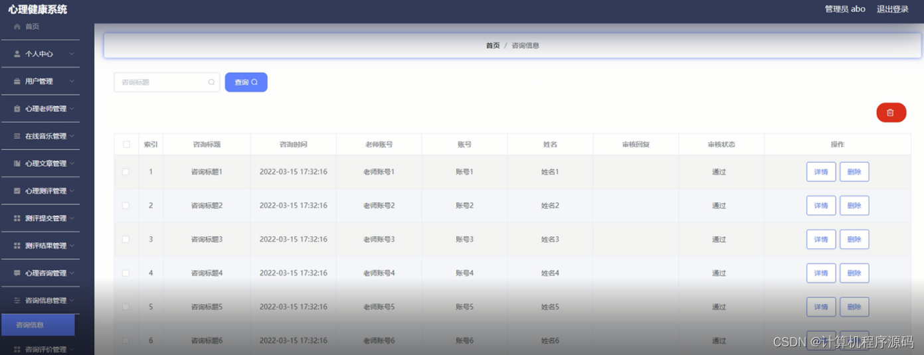Image resolution: width=924 pixels, height=355 pixels.
Task: Click the chat icon for 心理咨询管理
Action: tap(17, 273)
